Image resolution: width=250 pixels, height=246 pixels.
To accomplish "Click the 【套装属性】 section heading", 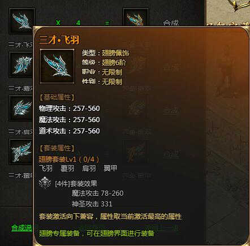I will (x=57, y=148).
